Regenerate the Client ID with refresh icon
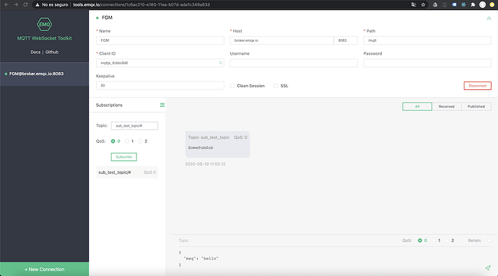This screenshot has width=498, height=276. click(221, 63)
